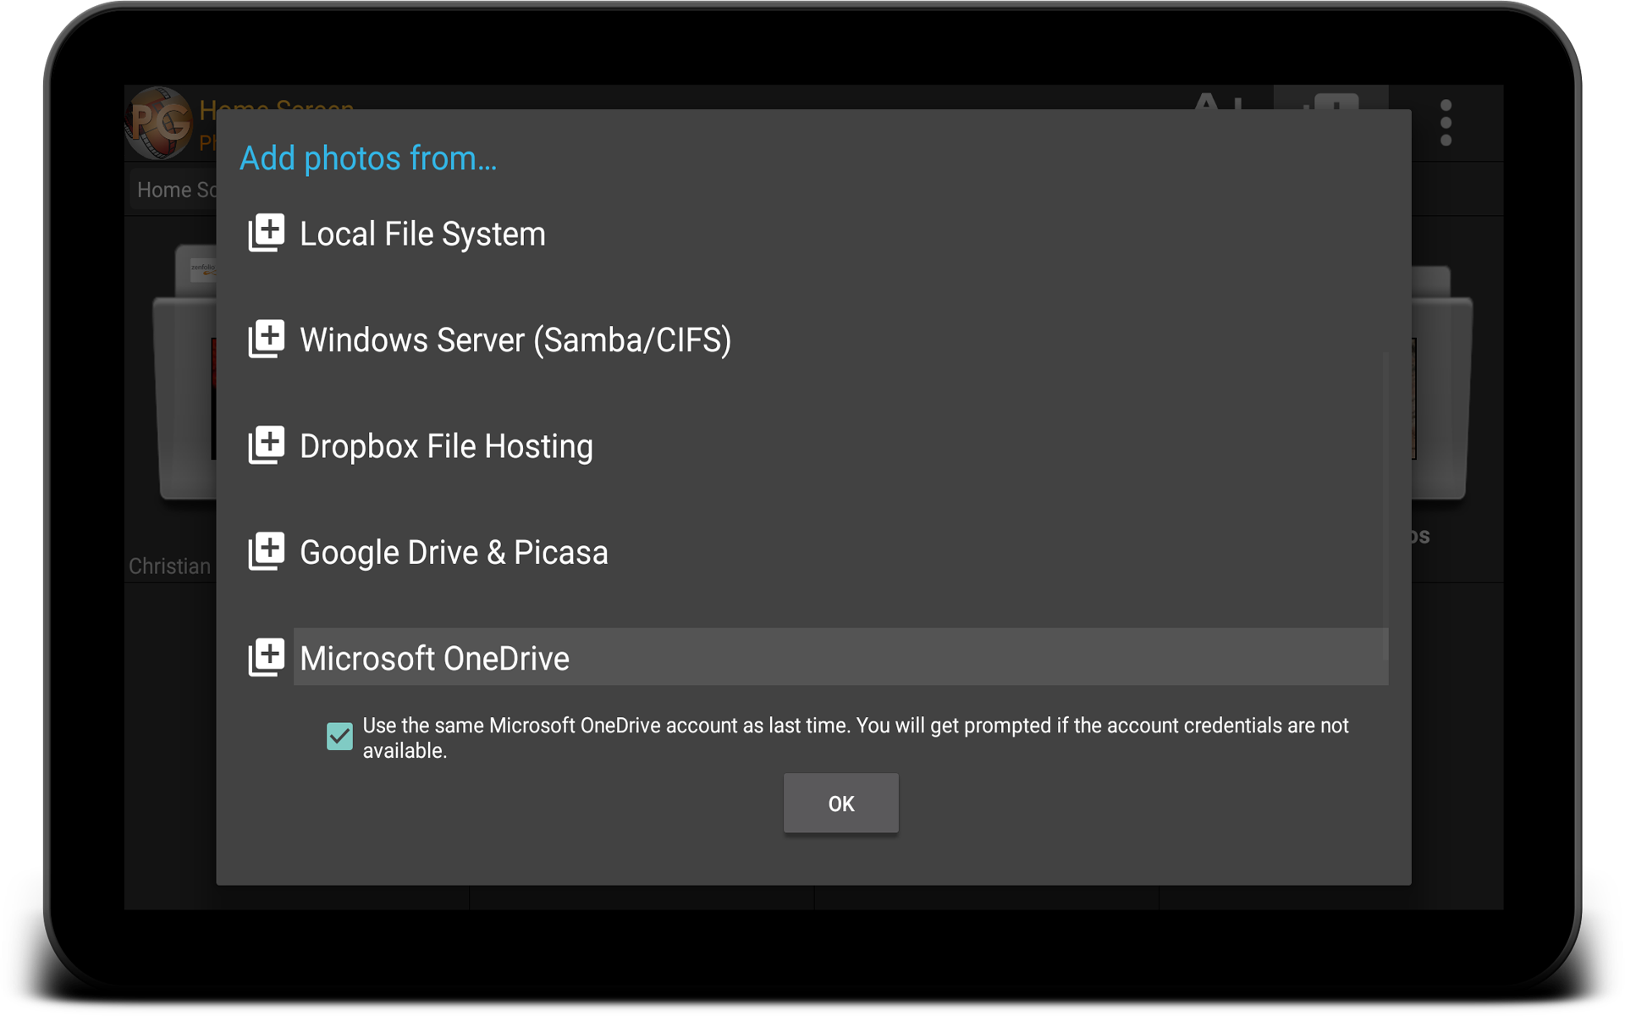Choose Windows Server (Samba/CIFS) entry
Image resolution: width=1625 pixels, height=1016 pixels.
click(515, 340)
